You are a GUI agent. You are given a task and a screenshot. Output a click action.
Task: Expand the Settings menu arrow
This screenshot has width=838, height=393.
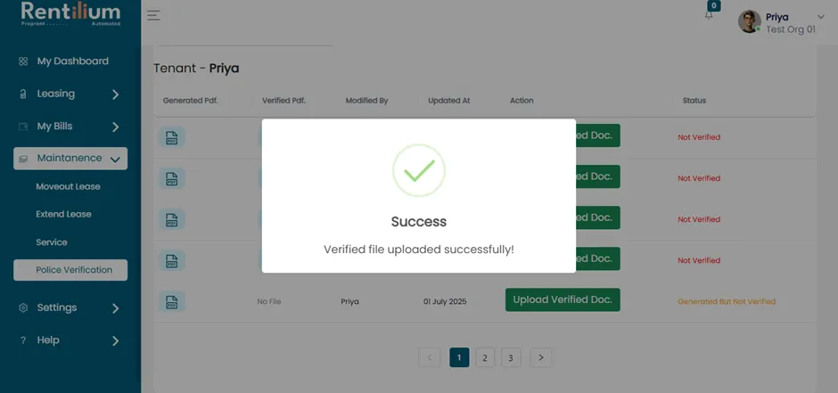(x=115, y=308)
